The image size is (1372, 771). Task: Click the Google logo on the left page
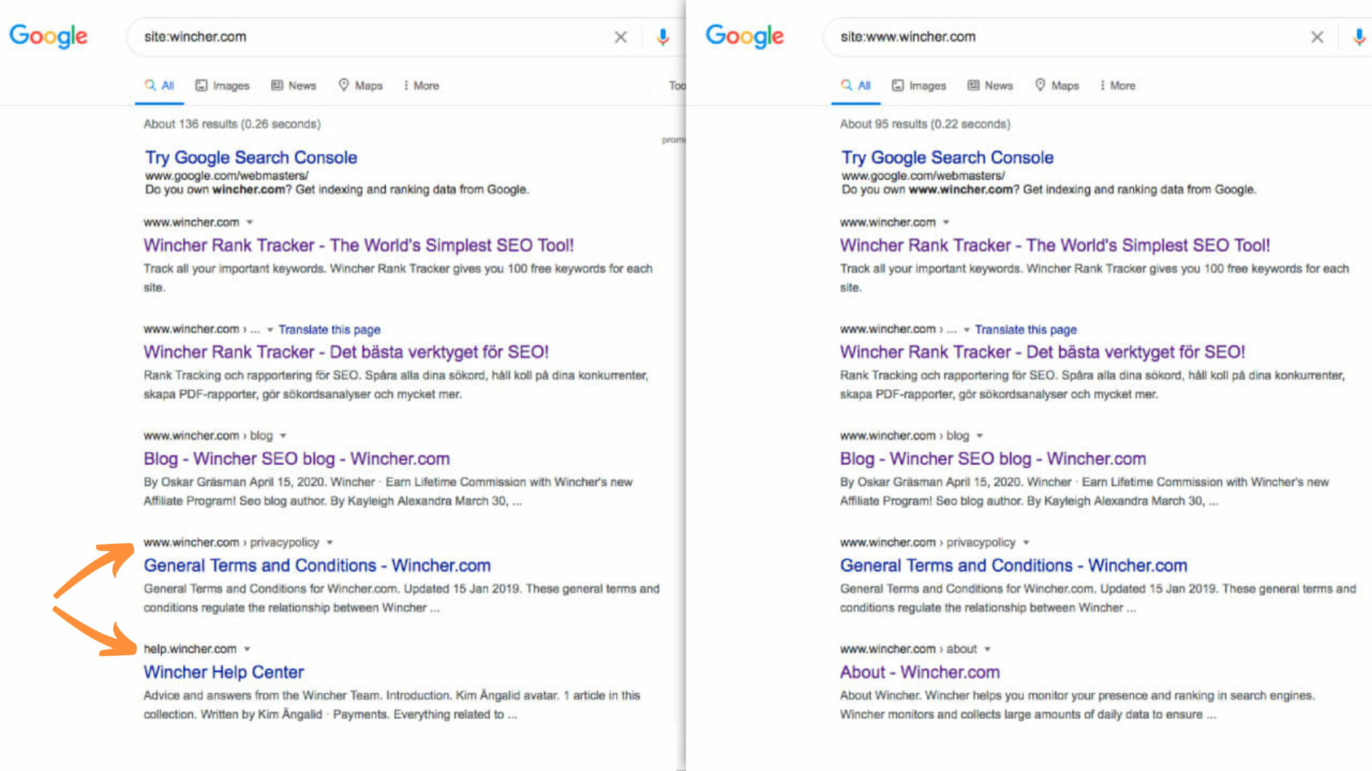point(49,37)
